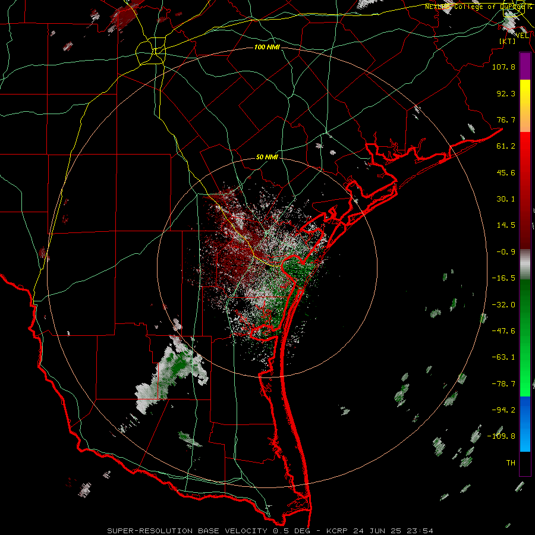
Task: Click the TH label on the scale
Action: click(x=511, y=463)
